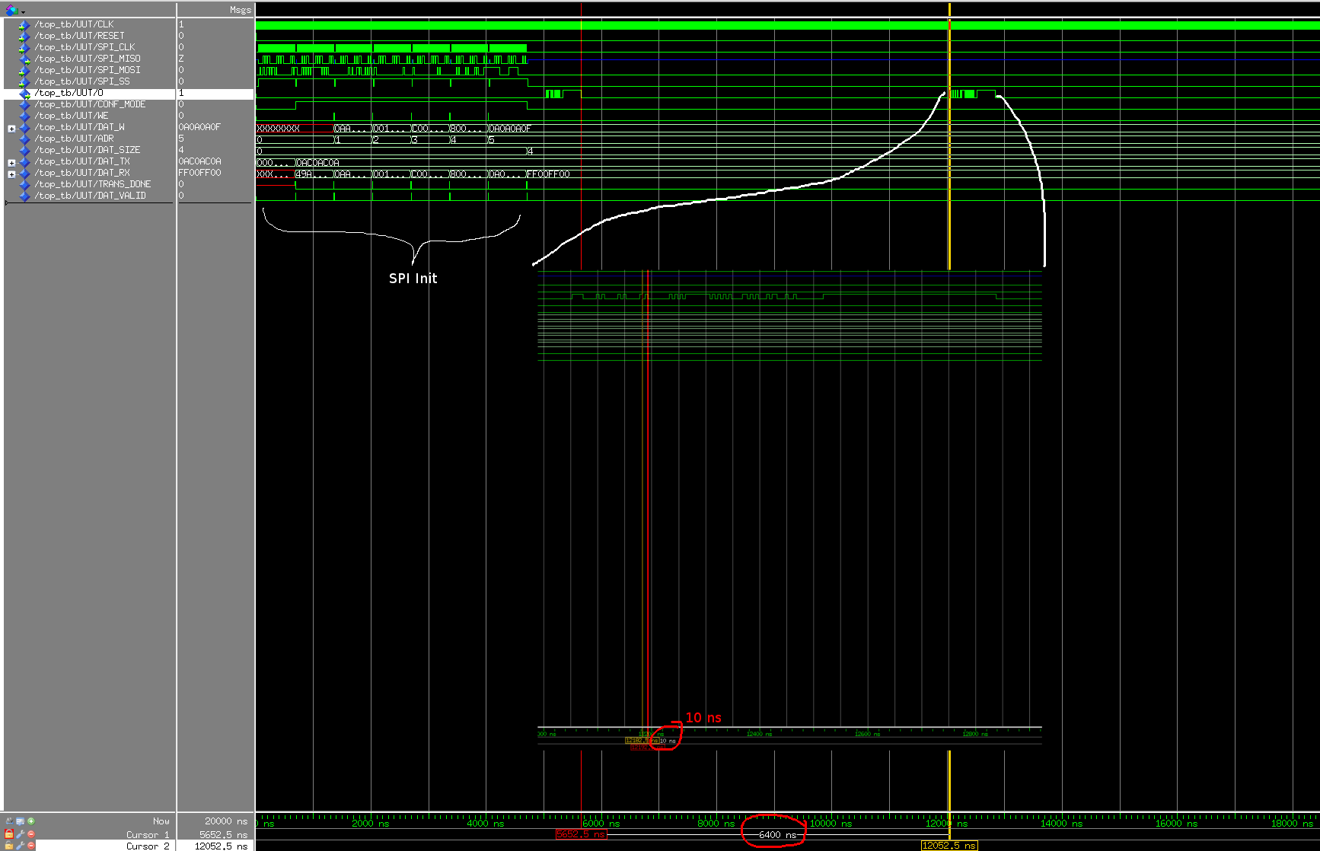
Task: Select the /top_tb/UUT/SPI_CLK signal name
Action: tap(84, 47)
